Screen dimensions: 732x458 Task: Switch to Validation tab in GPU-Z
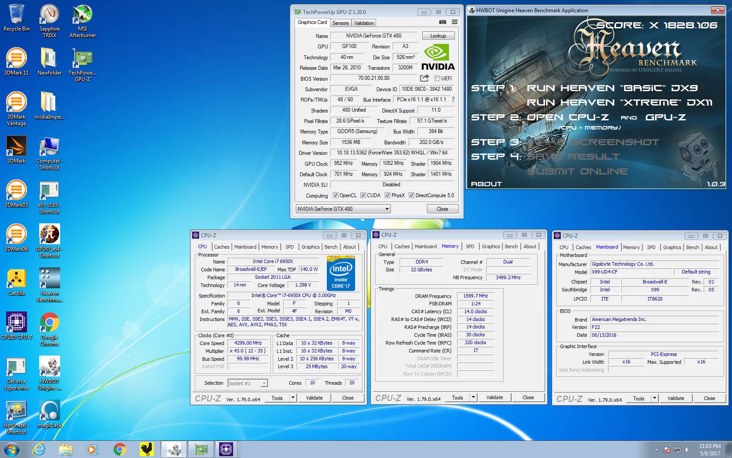pyautogui.click(x=364, y=23)
